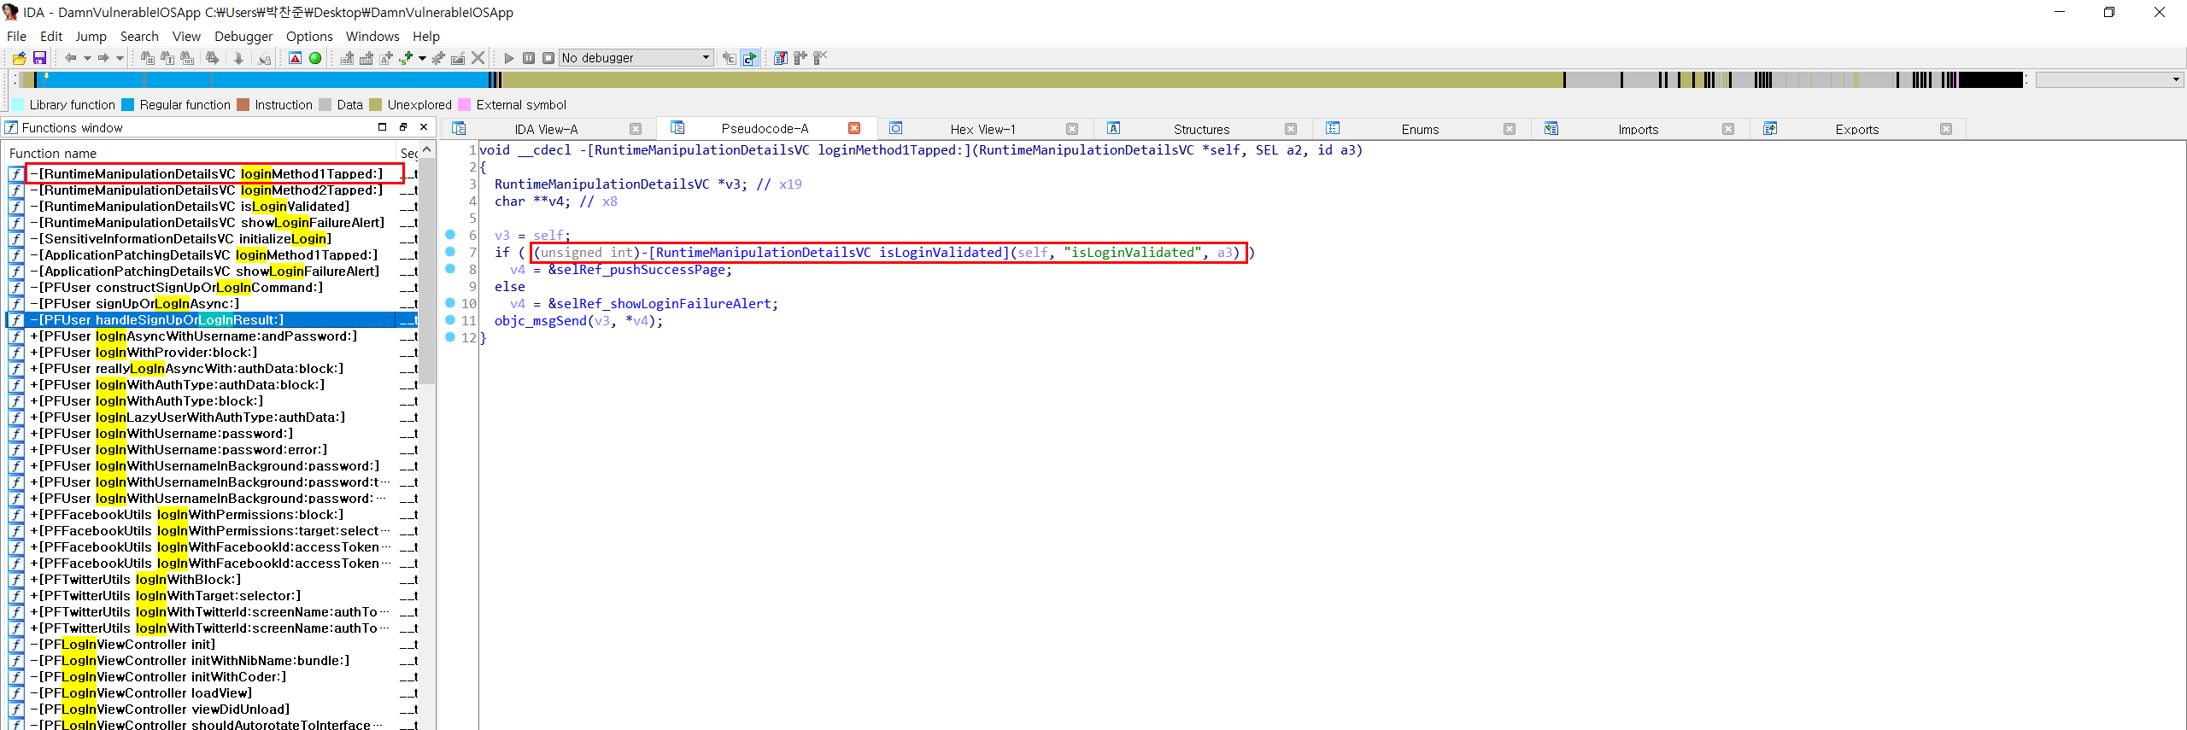Switch to the Exports tab
This screenshot has height=730, width=2187.
tap(1856, 129)
